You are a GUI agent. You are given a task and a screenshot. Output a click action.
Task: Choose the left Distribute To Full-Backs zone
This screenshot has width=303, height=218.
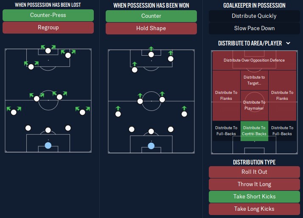tap(226, 131)
